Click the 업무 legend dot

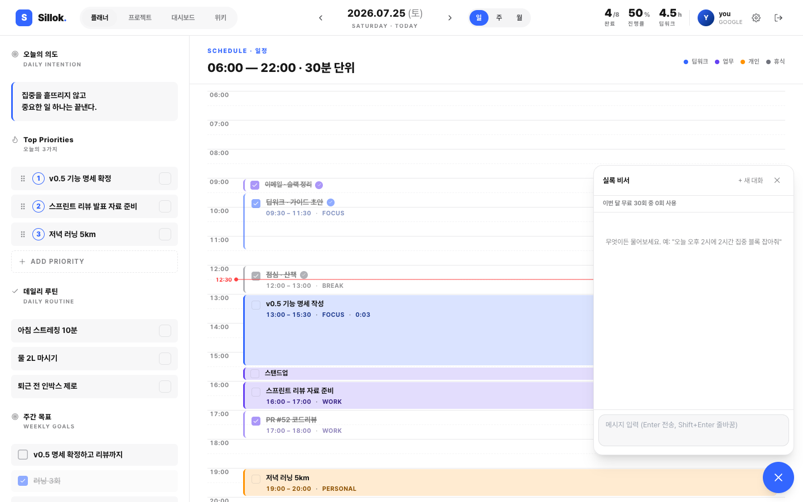pyautogui.click(x=717, y=62)
